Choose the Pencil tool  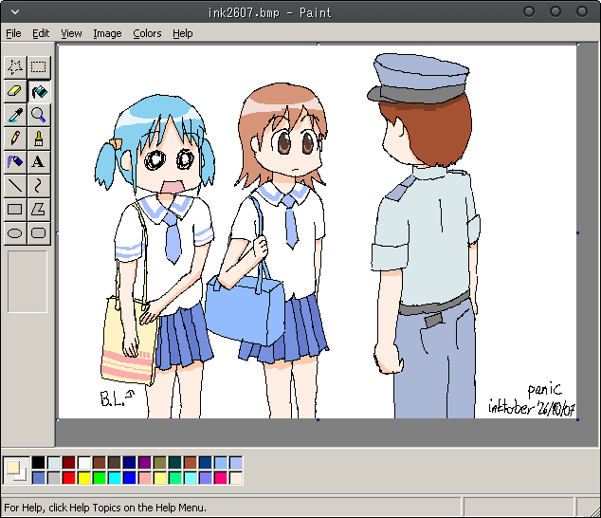pos(15,139)
